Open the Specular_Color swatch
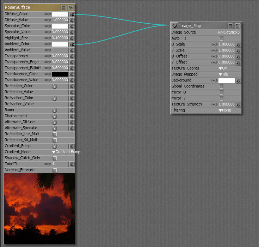The width and height of the screenshot is (259, 247). [x=60, y=26]
